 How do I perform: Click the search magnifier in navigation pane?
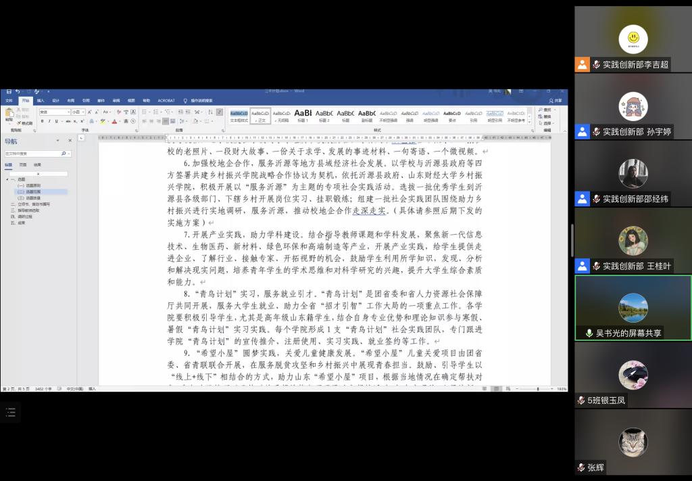pos(63,154)
